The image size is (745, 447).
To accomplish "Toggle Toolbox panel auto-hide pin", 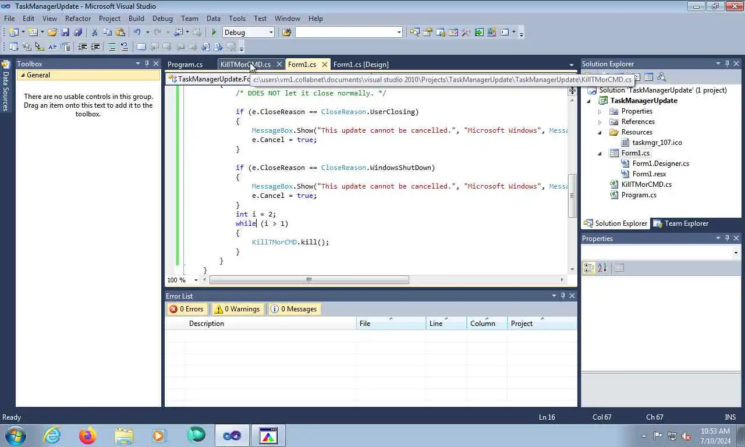I will 147,63.
